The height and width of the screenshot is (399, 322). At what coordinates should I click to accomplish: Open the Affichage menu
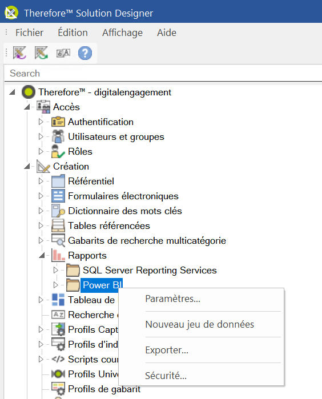[x=122, y=33]
